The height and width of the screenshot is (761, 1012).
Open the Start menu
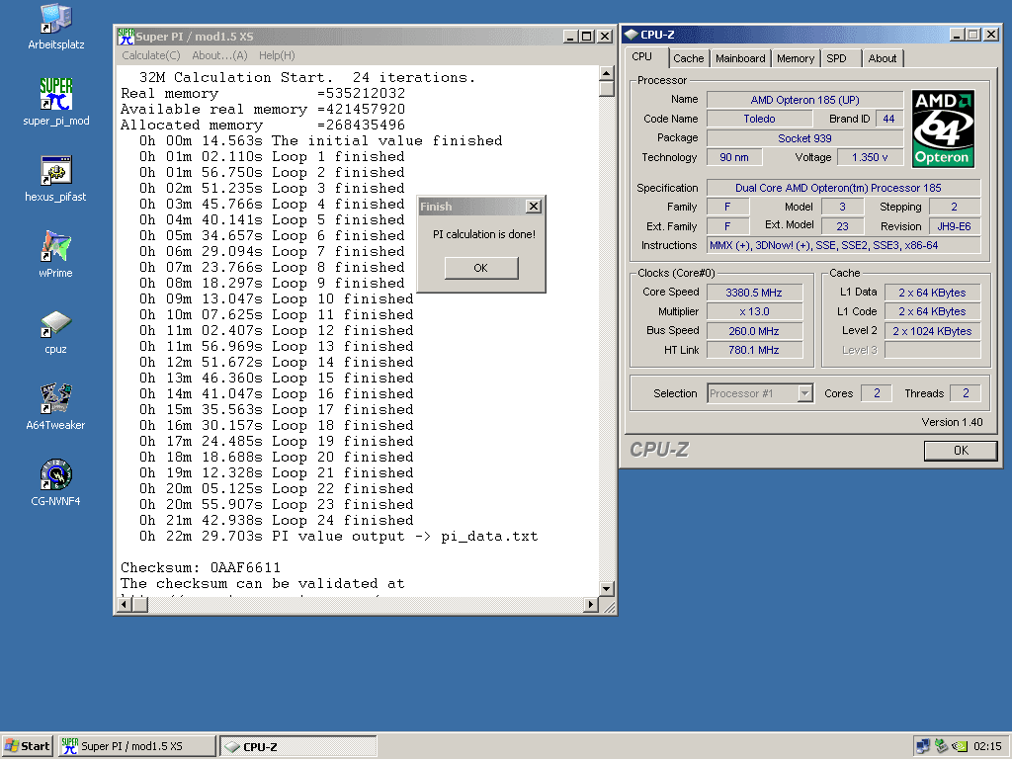[27, 746]
